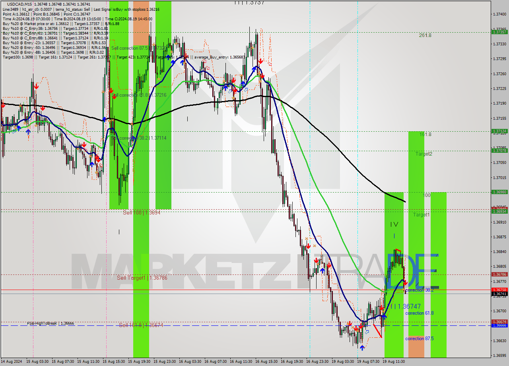Image resolution: width=509 pixels, height=366 pixels.
Task: Click the 1.37295 price axis label
Action: (x=499, y=58)
